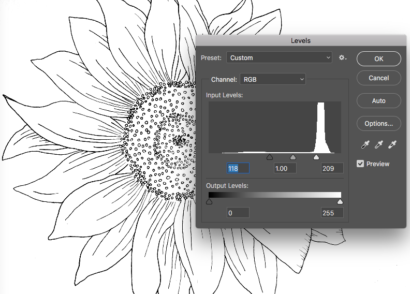Click the output levels field showing 255
The image size is (410, 294).
[x=332, y=213]
